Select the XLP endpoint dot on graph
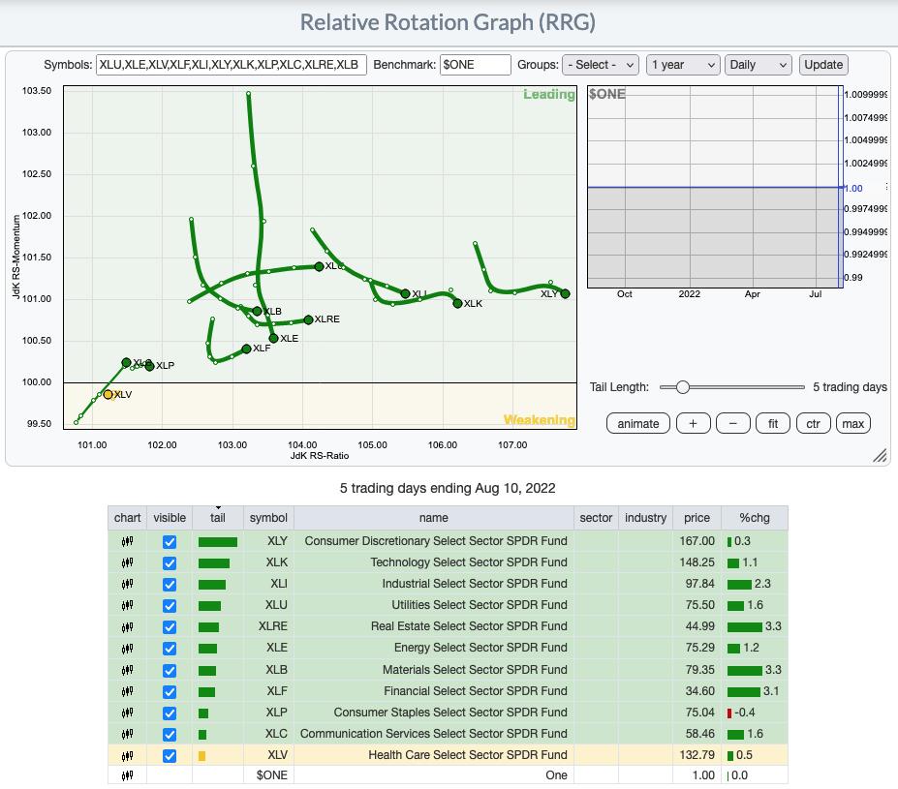 [150, 366]
